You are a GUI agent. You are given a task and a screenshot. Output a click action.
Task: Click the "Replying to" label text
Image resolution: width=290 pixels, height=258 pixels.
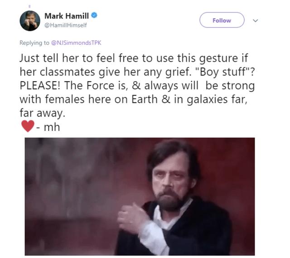(34, 43)
